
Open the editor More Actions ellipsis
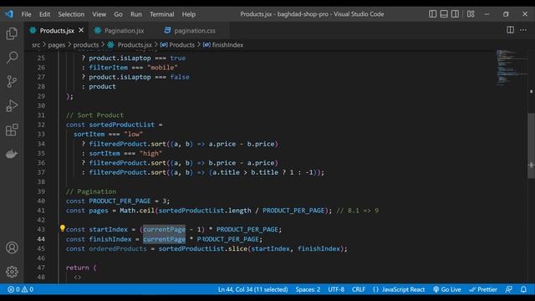(x=523, y=30)
